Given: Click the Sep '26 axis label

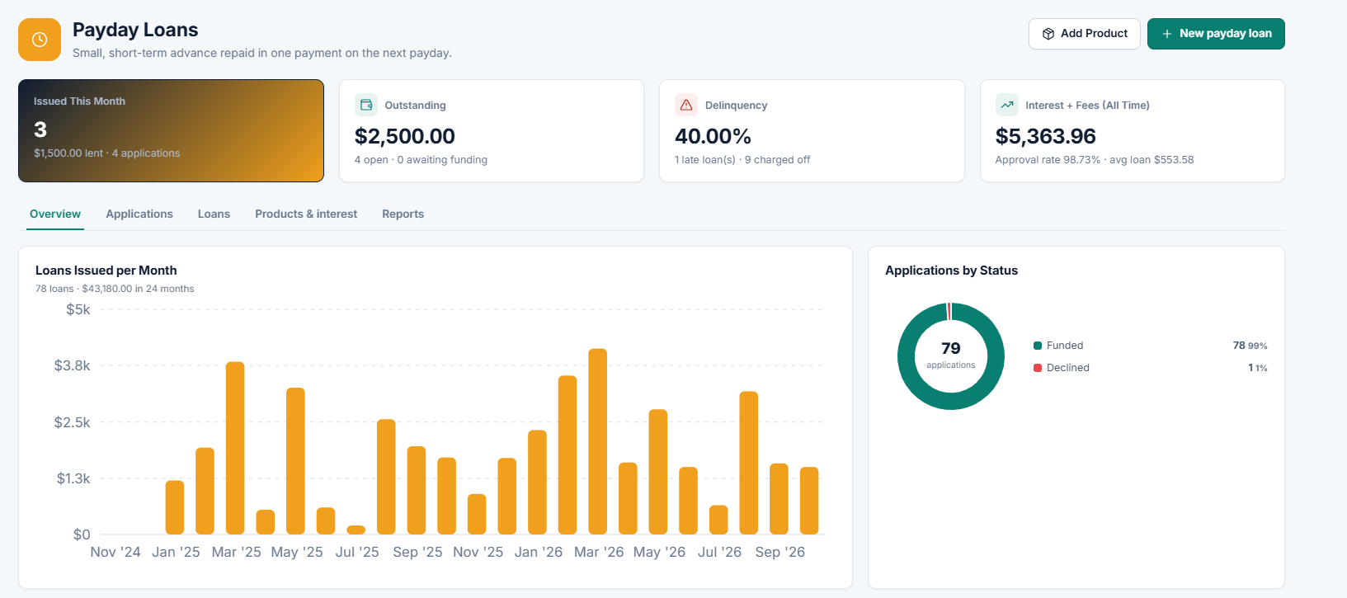Looking at the screenshot, I should tap(779, 552).
